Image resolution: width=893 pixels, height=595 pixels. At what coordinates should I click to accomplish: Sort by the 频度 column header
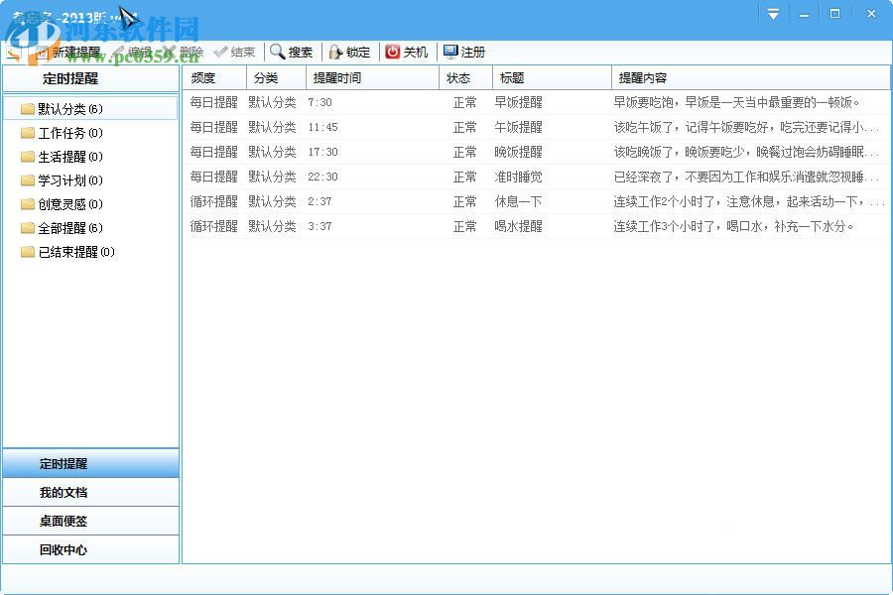(x=214, y=78)
